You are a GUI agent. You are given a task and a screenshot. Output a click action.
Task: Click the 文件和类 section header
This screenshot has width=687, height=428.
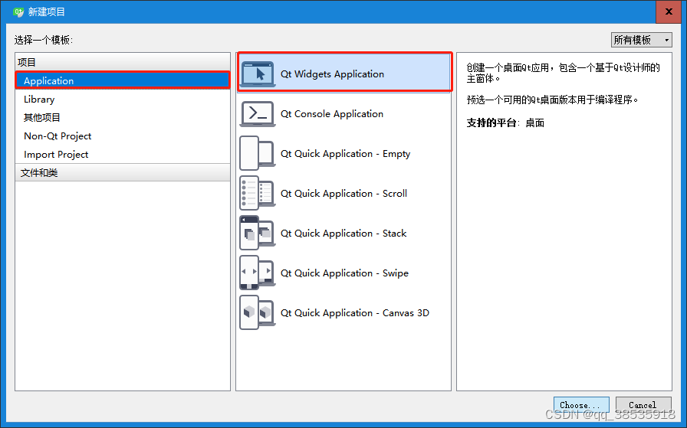(x=123, y=172)
